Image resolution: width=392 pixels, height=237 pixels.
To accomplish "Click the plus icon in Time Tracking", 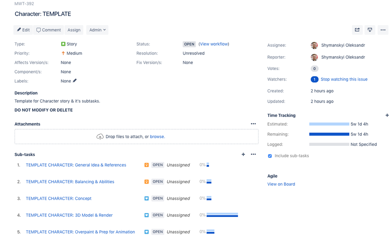I will pyautogui.click(x=387, y=116).
